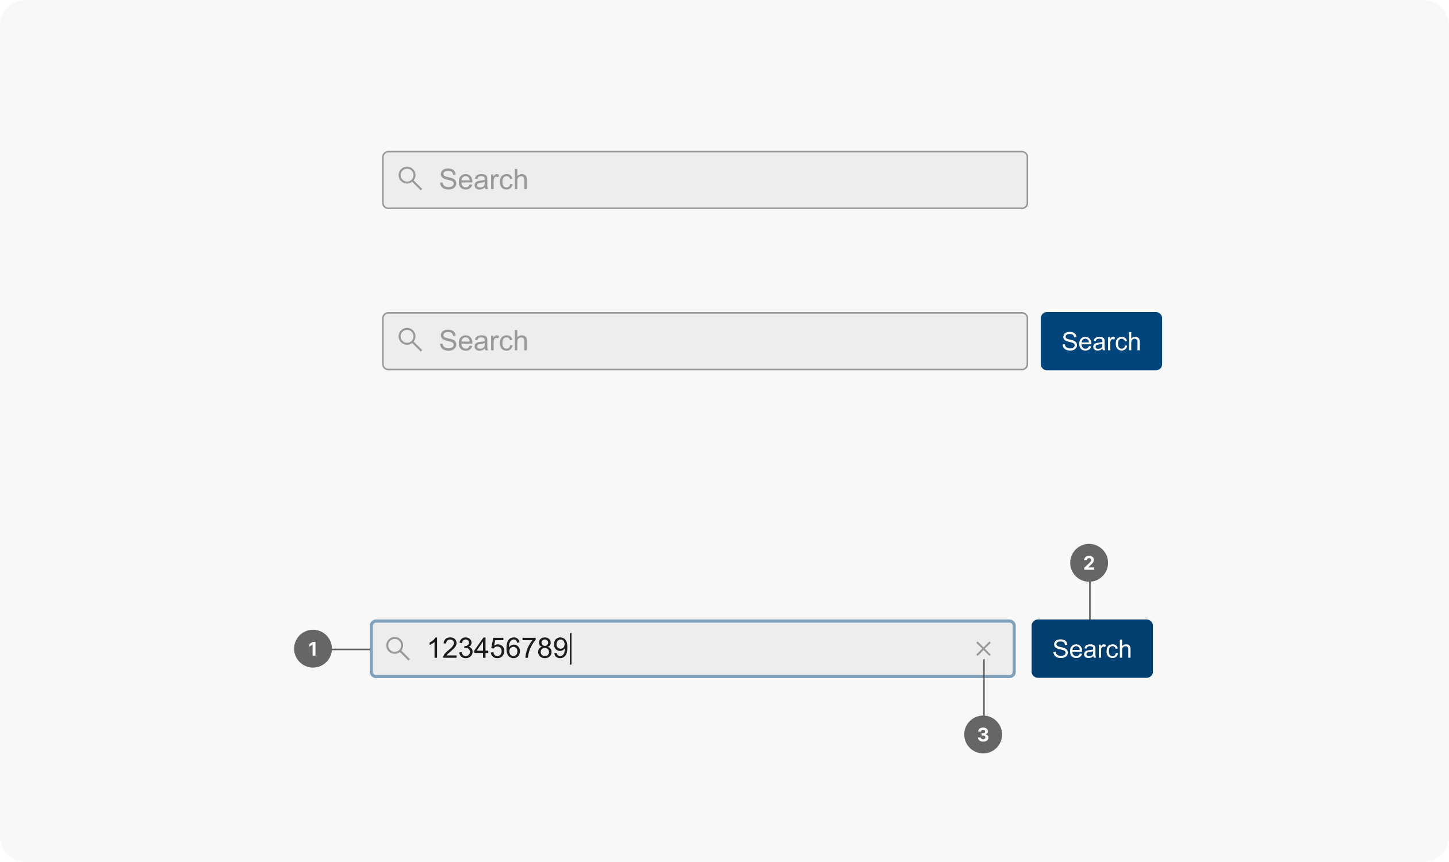Click the magnifying glass icon in the top search bar
Screen dimensions: 1449x862
412,179
